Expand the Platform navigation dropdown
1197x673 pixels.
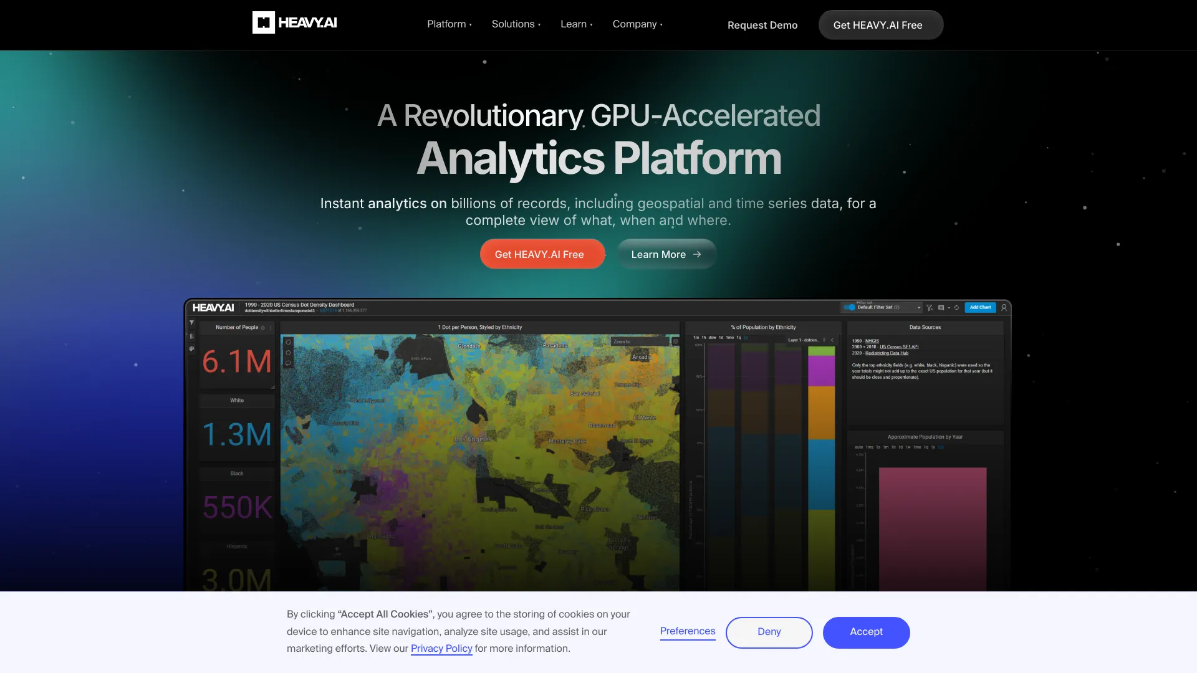tap(449, 24)
